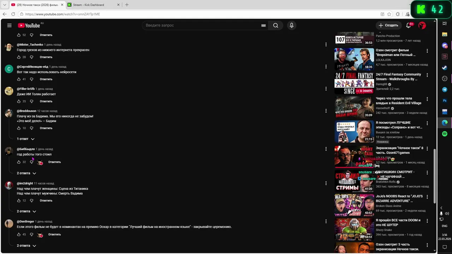
Task: Expand 2 ответа under @DenBreger comment
Action: click(x=26, y=246)
